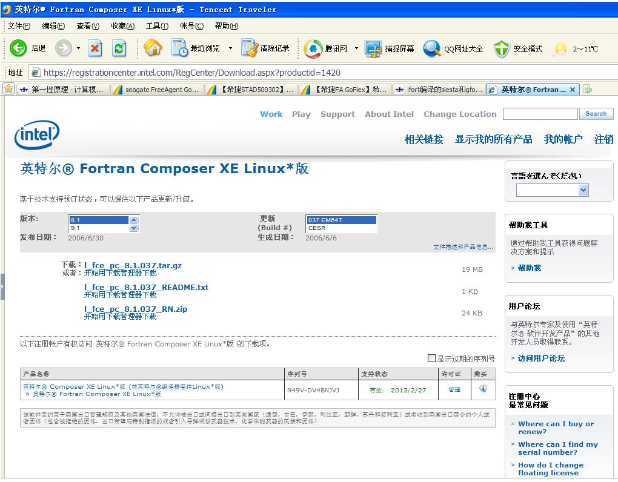Toggle the 显示过期的序列号 checkbox

[431, 358]
